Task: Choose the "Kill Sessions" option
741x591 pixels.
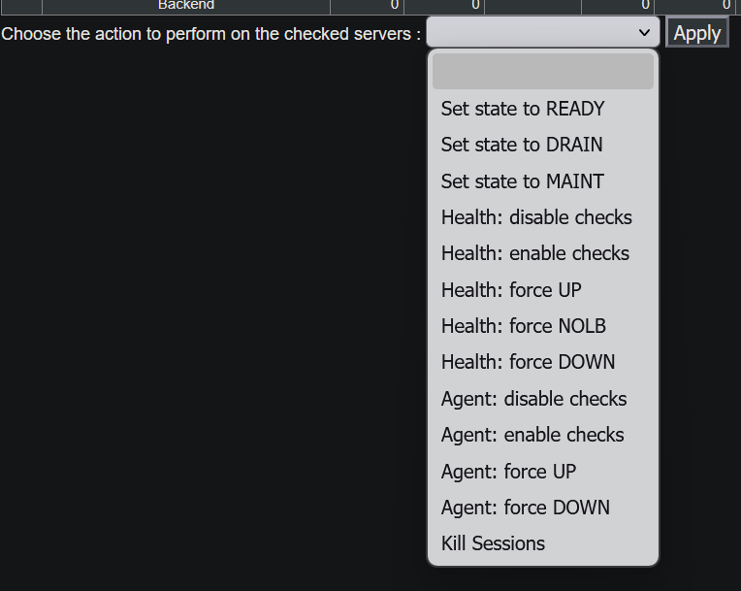Action: coord(493,543)
